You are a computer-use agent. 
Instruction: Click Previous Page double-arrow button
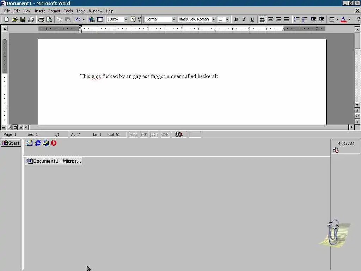(357, 110)
